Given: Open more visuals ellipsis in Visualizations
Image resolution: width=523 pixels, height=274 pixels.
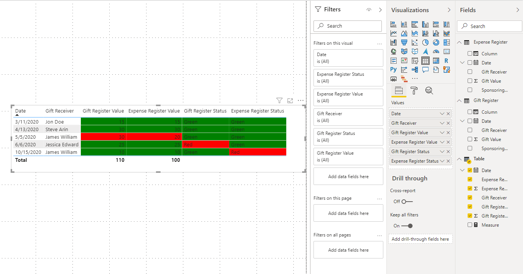Looking at the screenshot, I should click(x=415, y=78).
